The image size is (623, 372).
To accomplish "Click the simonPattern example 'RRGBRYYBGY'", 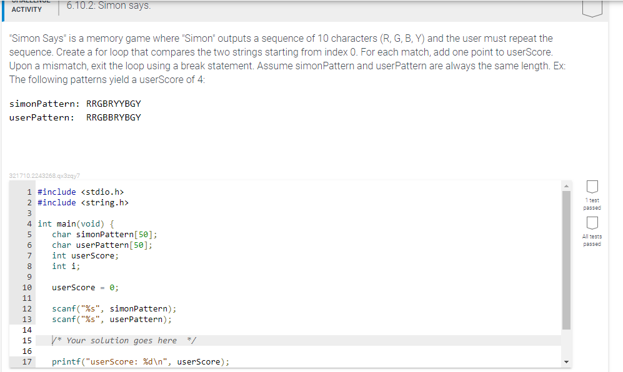I will click(x=114, y=104).
